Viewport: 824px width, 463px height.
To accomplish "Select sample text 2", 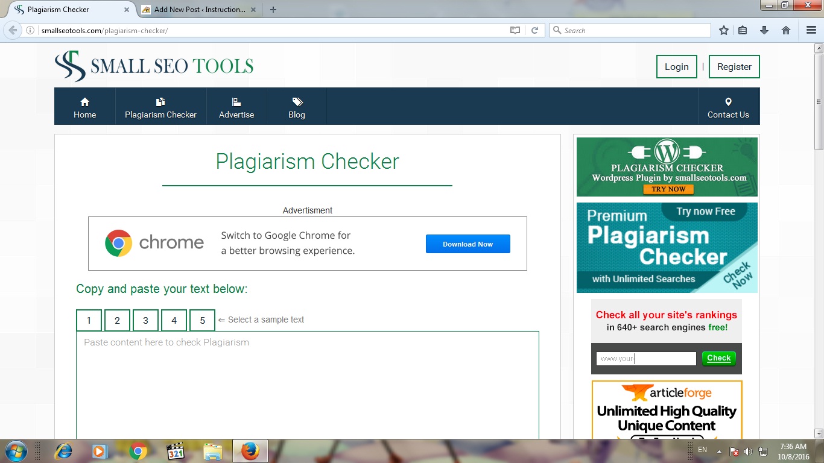I will [118, 320].
